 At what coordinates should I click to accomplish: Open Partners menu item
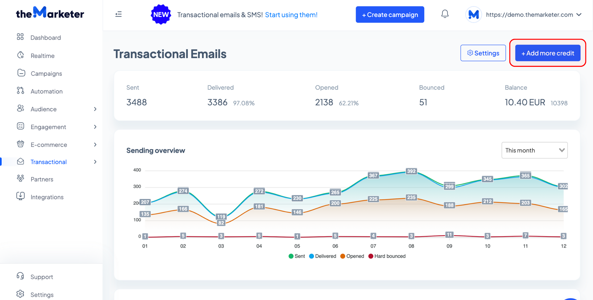pyautogui.click(x=42, y=179)
